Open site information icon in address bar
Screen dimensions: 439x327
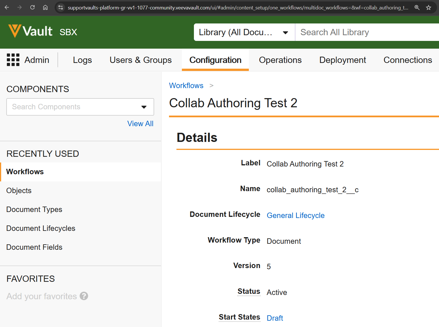point(61,7)
